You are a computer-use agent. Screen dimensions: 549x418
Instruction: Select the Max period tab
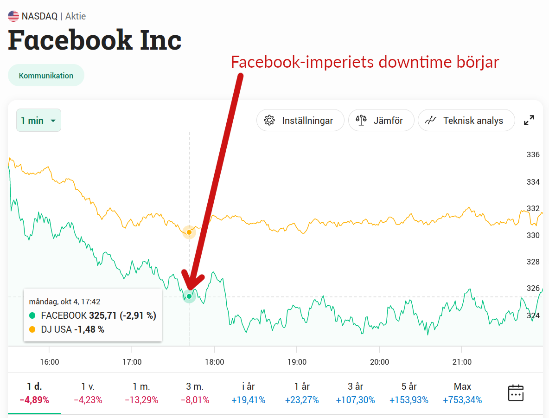point(462,392)
